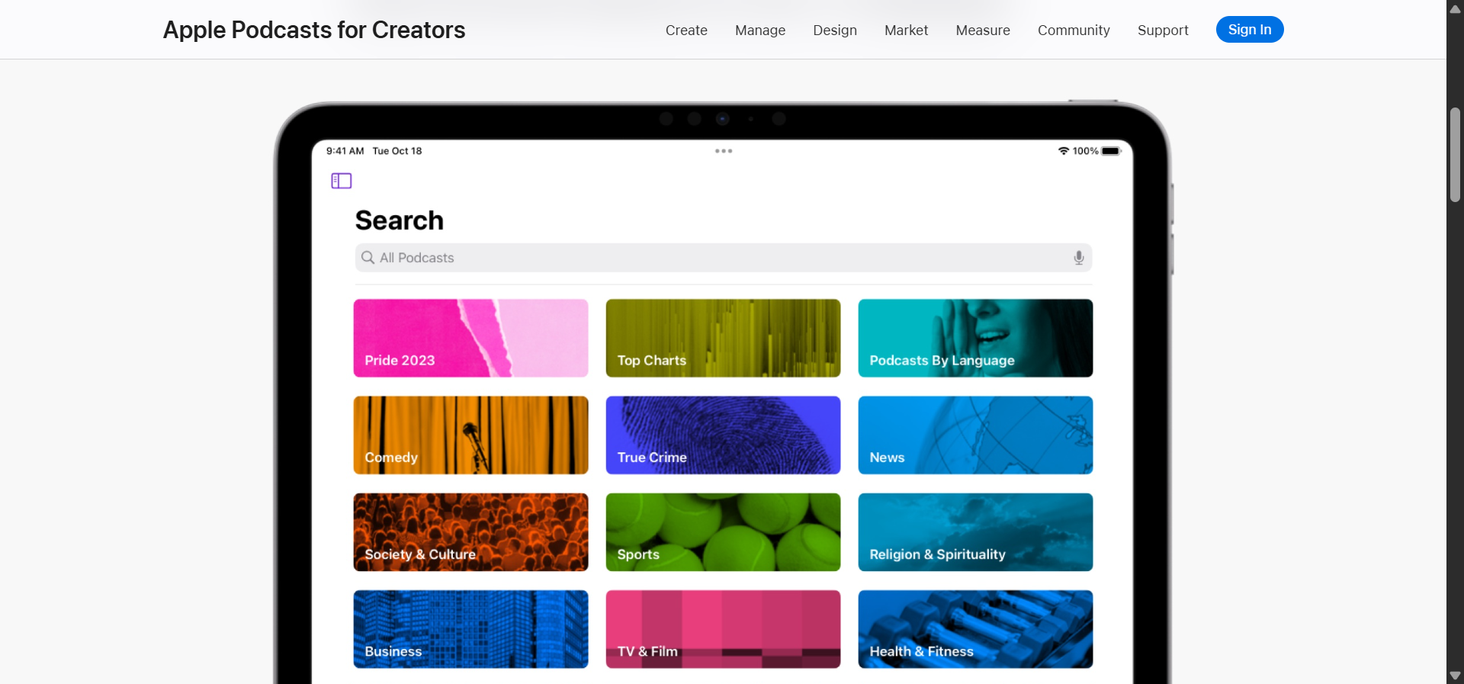Screen dimensions: 1464x684
Task: Click the Tue Oct 18 date text
Action: [x=396, y=151]
